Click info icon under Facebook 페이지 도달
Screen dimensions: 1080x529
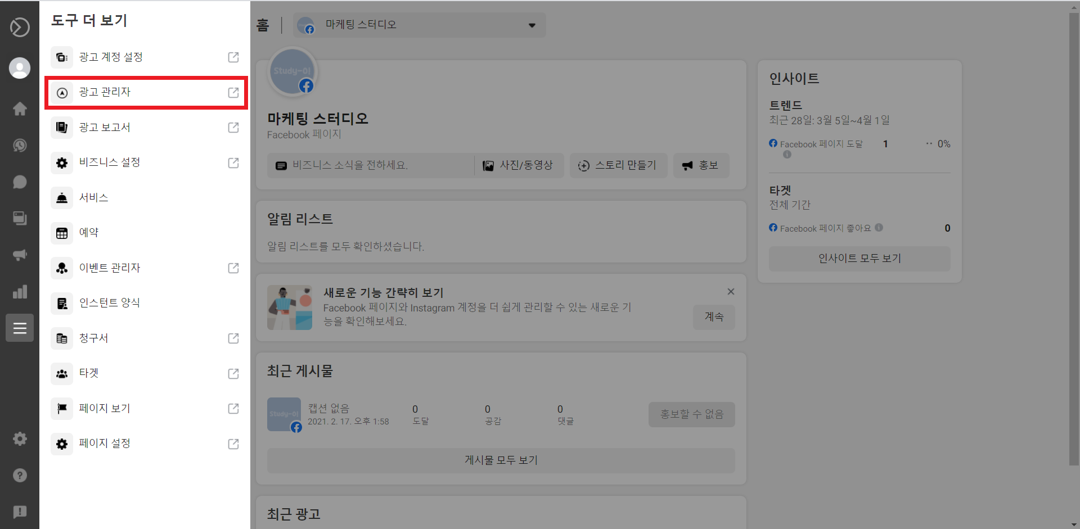coord(787,154)
